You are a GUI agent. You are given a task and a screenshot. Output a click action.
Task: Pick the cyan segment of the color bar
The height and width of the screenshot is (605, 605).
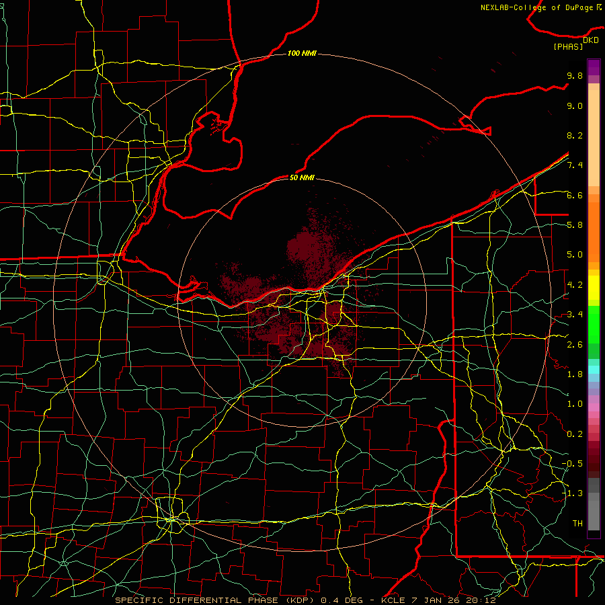[594, 370]
